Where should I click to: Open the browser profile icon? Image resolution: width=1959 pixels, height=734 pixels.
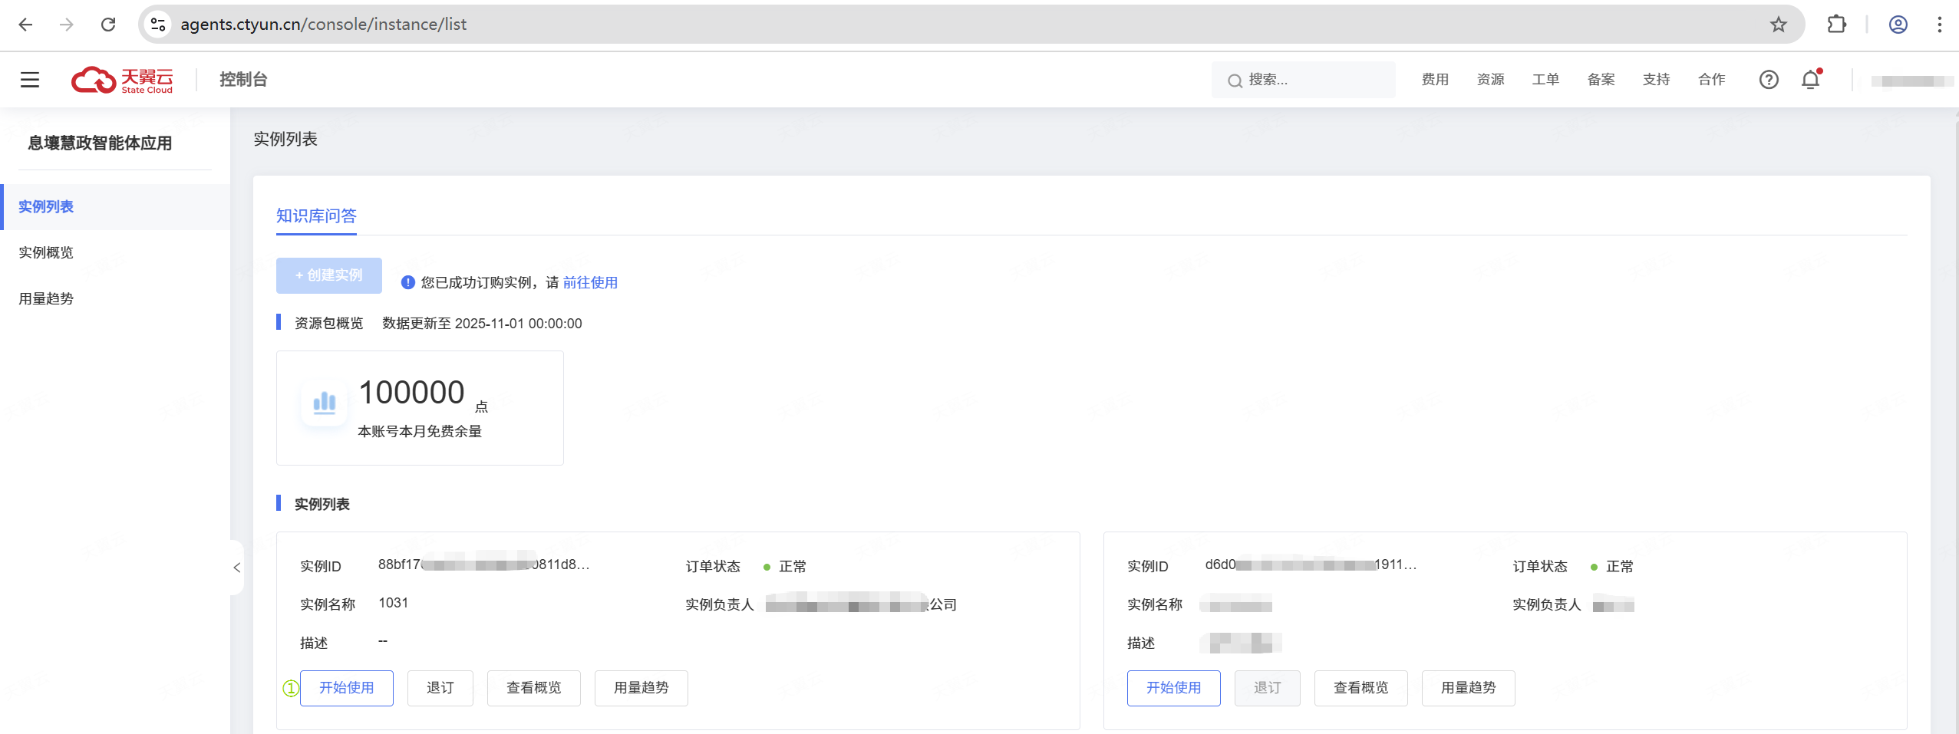coord(1898,25)
